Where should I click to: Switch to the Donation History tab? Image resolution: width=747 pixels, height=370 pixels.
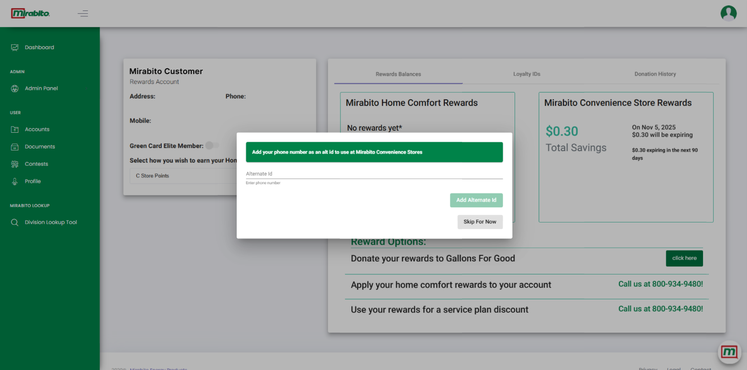click(655, 74)
